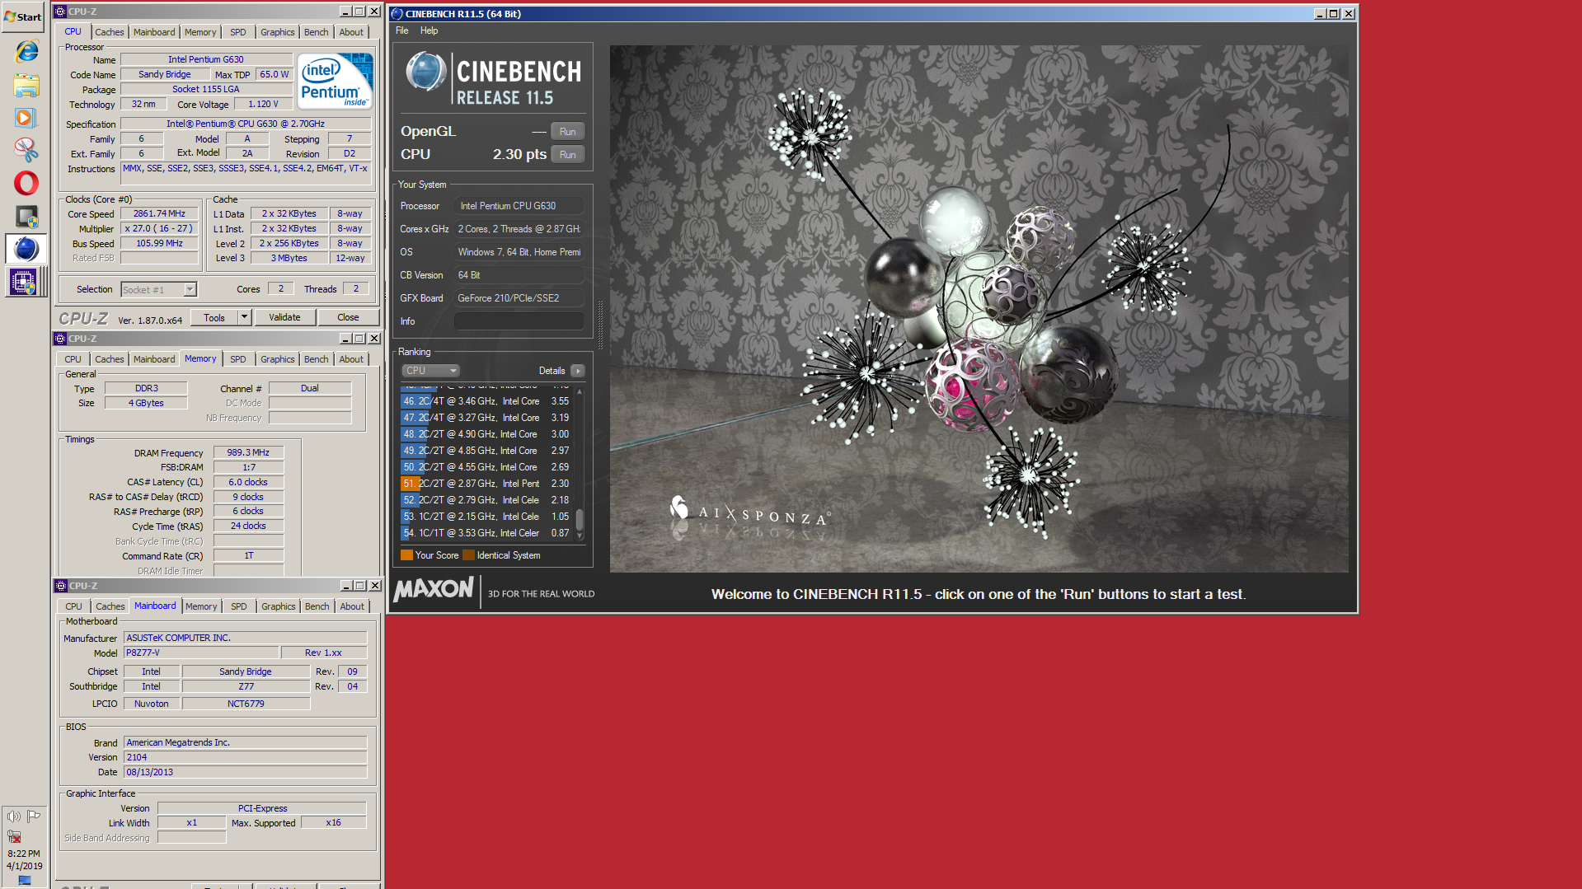Open Internet Explorer from the taskbar
Image resolution: width=1582 pixels, height=889 pixels.
tap(26, 51)
